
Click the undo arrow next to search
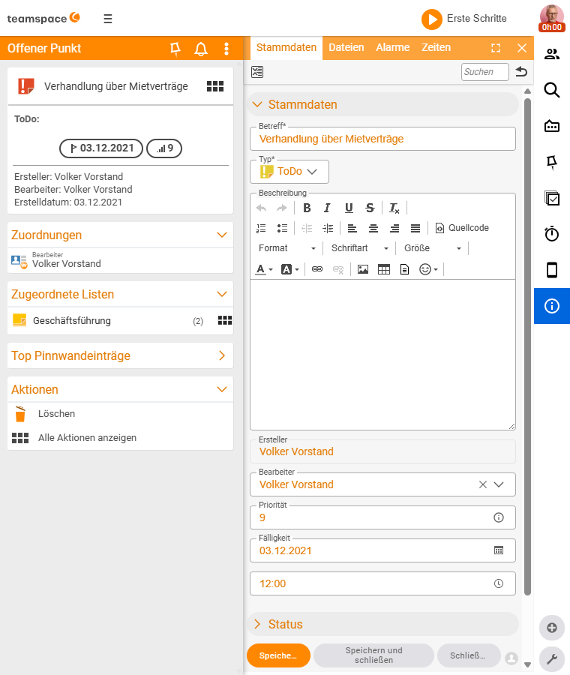tap(521, 71)
